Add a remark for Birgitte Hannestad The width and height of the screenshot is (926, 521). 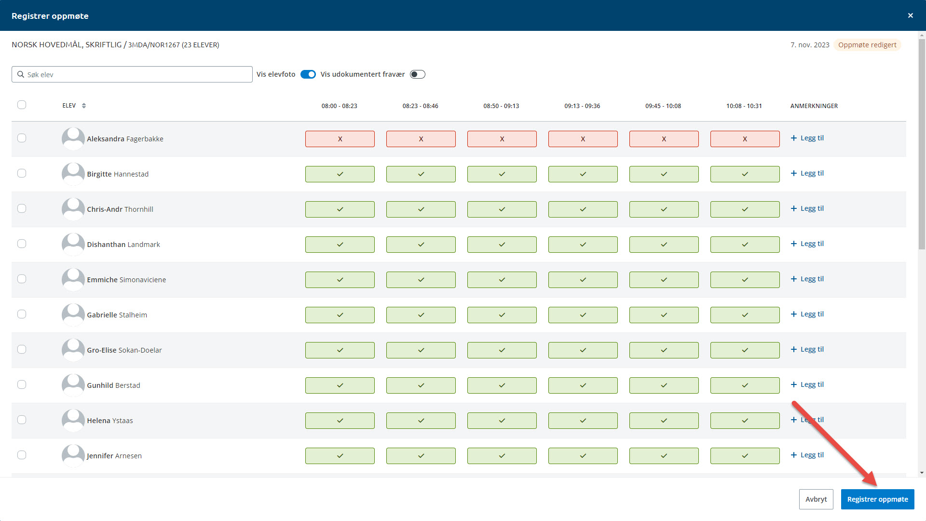point(807,173)
